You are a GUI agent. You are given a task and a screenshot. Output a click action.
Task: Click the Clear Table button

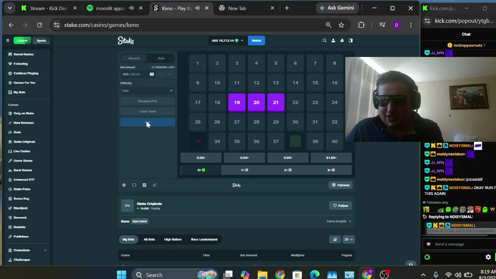(x=148, y=112)
